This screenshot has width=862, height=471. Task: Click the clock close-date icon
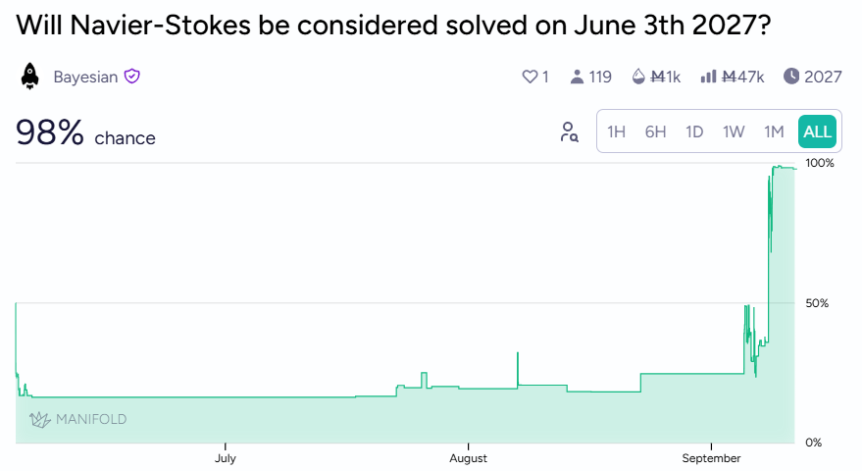coord(791,76)
